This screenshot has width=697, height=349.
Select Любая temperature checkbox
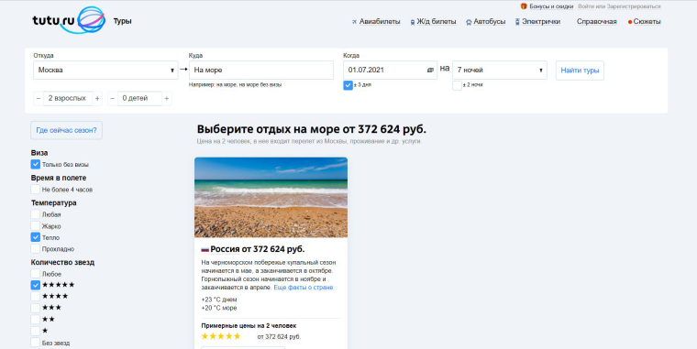36,214
